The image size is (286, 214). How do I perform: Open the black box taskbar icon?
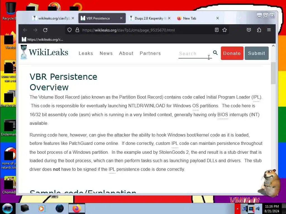(25, 208)
